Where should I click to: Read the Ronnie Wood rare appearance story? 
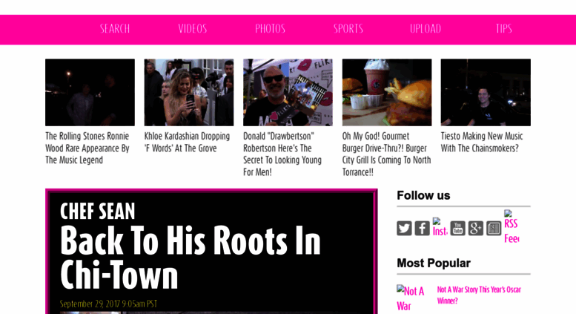click(87, 148)
